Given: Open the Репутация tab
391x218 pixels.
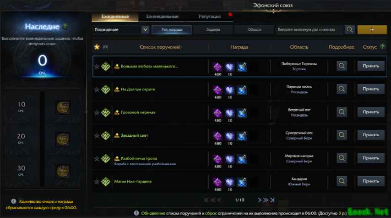Looking at the screenshot, I should click(x=210, y=17).
